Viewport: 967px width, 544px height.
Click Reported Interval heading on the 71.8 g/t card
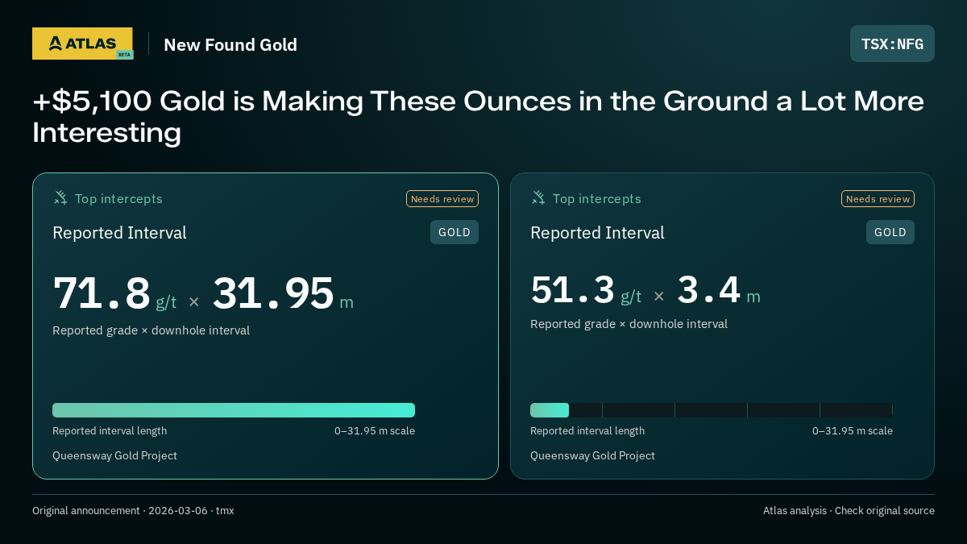point(119,233)
